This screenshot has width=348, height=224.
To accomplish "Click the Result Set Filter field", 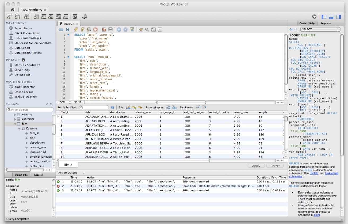I will pyautogui.click(x=94, y=107).
